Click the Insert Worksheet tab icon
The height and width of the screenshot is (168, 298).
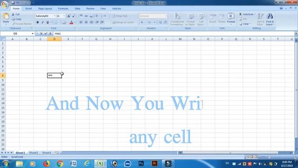pyautogui.click(x=56, y=153)
